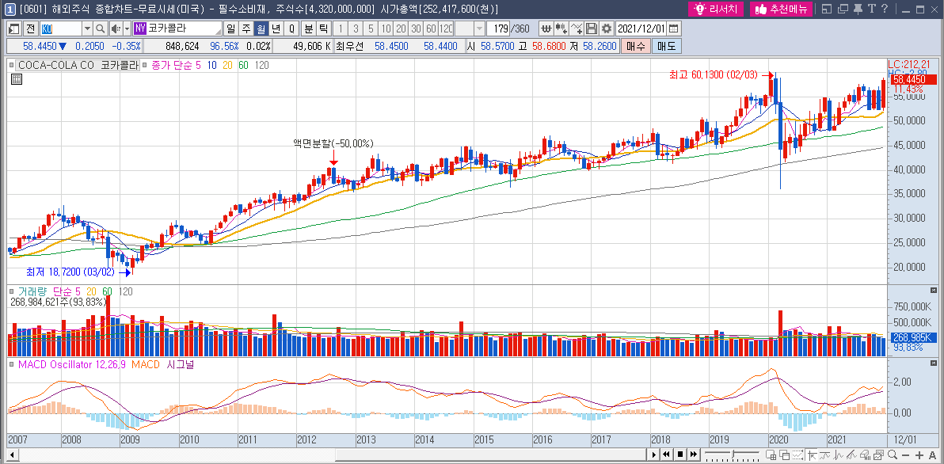
Task: Click the date field 2021/12/01
Action: coord(641,29)
